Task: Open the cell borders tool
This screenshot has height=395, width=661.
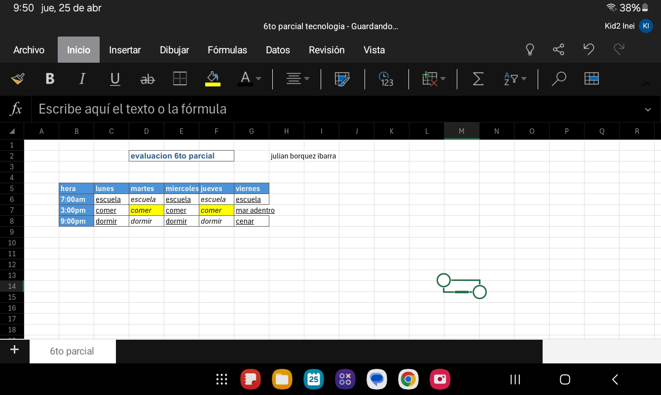Action: tap(180, 79)
